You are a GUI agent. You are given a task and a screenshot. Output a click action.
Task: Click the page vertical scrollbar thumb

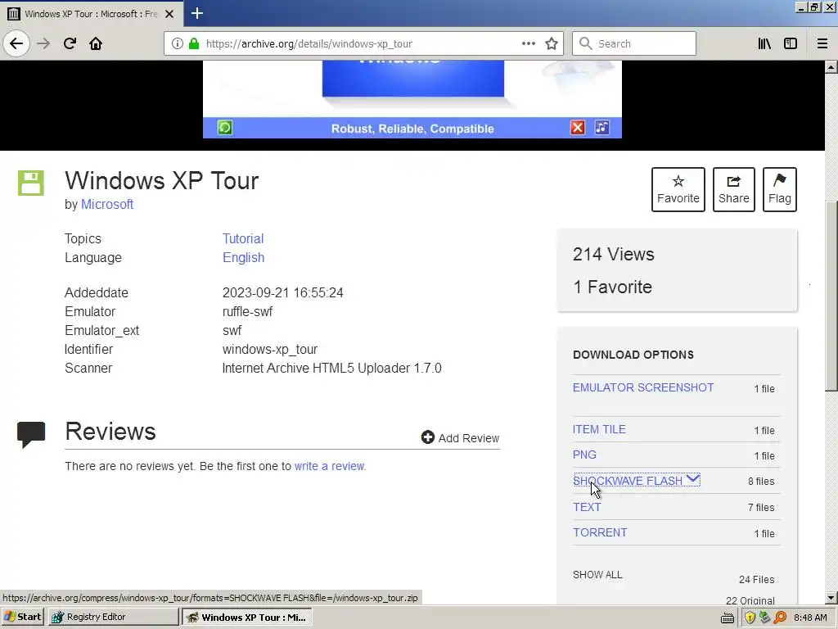point(831,296)
